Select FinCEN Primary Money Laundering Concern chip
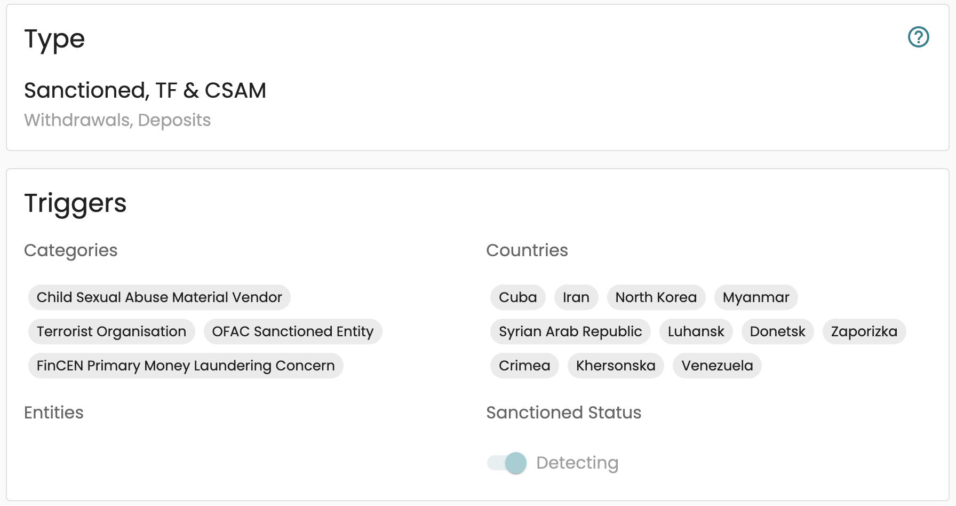The image size is (956, 506). (x=185, y=366)
